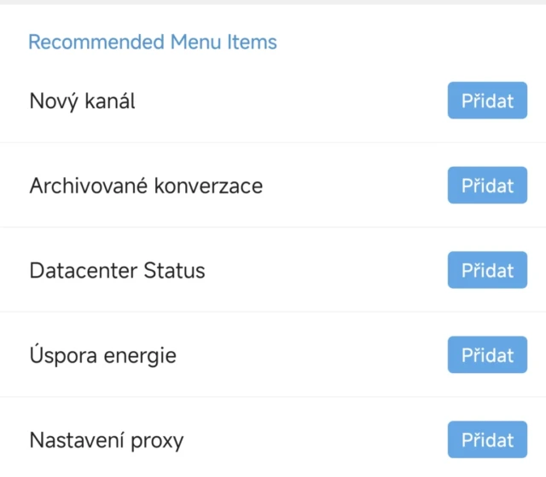Tap the Datacenter Status row title

(117, 271)
